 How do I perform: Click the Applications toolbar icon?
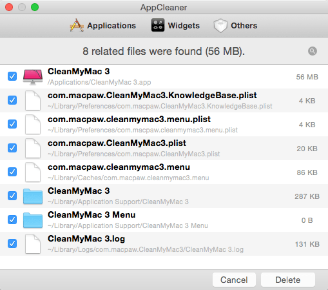click(77, 25)
